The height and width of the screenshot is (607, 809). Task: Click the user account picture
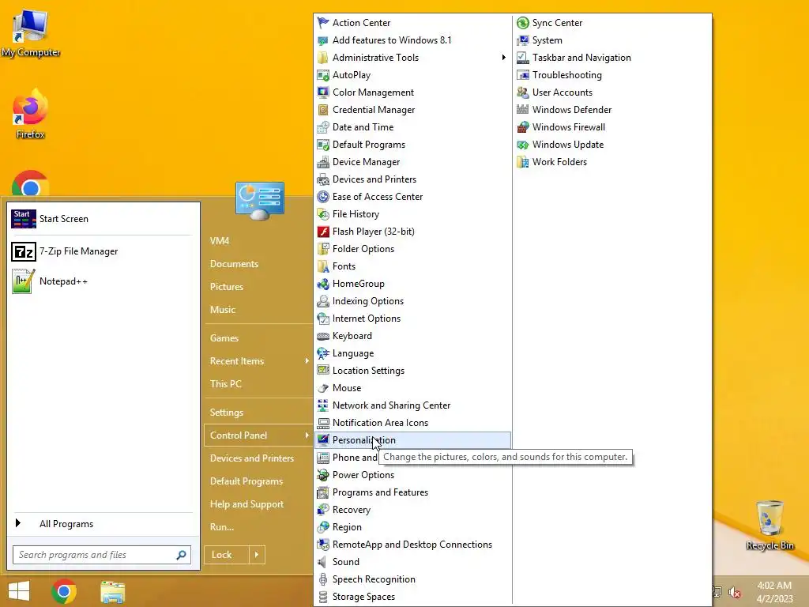coord(259,201)
